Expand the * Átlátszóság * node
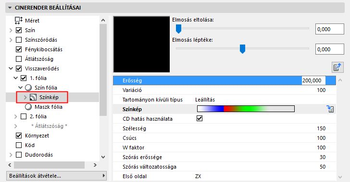 pos(15,126)
